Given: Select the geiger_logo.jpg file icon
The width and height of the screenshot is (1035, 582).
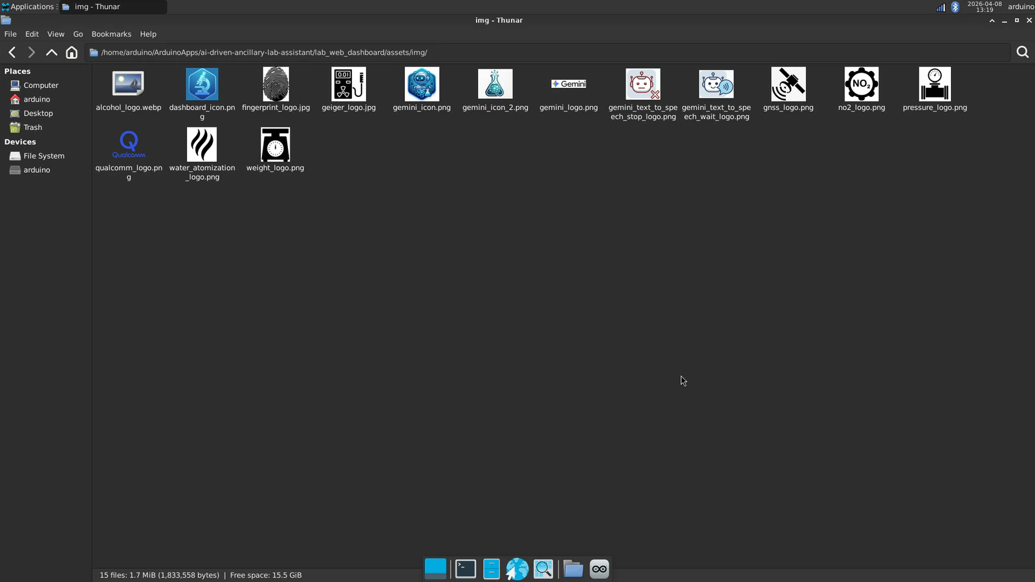Looking at the screenshot, I should pos(349,84).
